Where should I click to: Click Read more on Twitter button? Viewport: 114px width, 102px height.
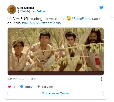click(x=55, y=94)
